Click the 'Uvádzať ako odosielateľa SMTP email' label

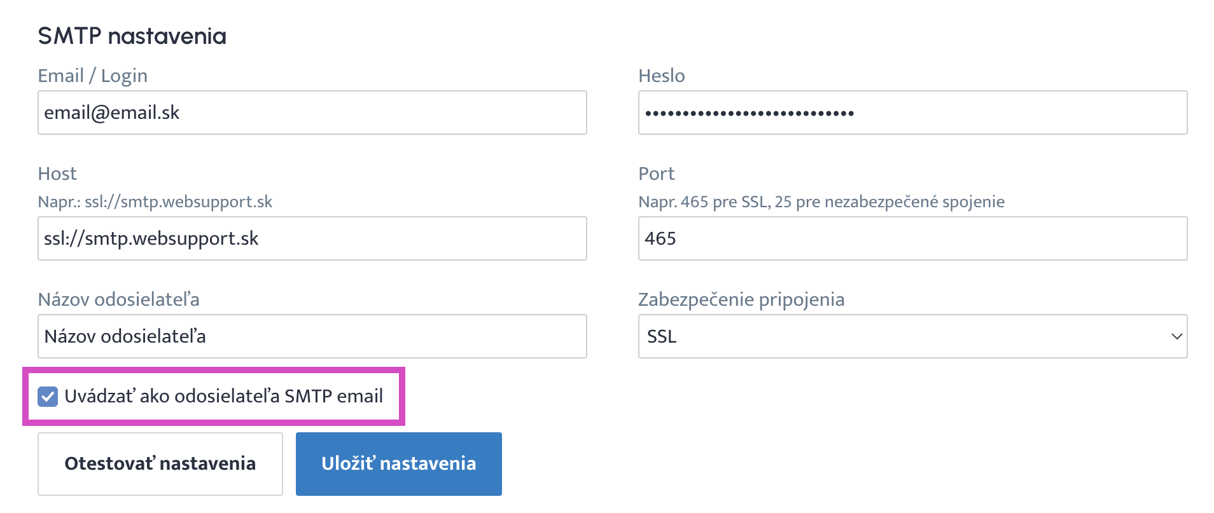223,396
